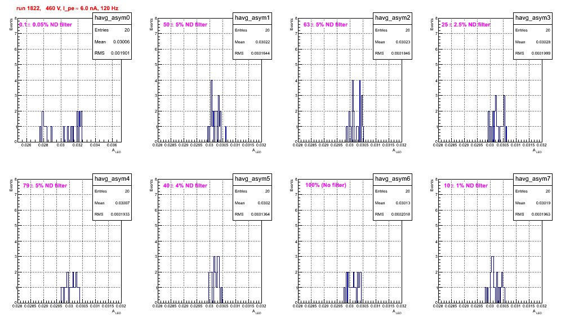561x322 pixels.
Task: Click the Events axis title of havg_asym0
Action: [x=11, y=24]
